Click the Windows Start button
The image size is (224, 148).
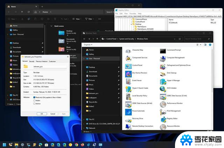click(5, 145)
